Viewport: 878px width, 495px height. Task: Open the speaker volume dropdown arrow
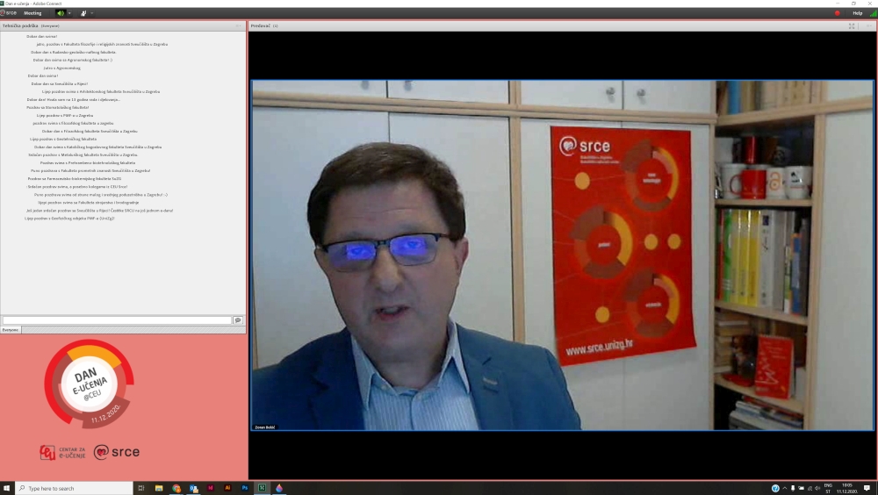point(69,13)
